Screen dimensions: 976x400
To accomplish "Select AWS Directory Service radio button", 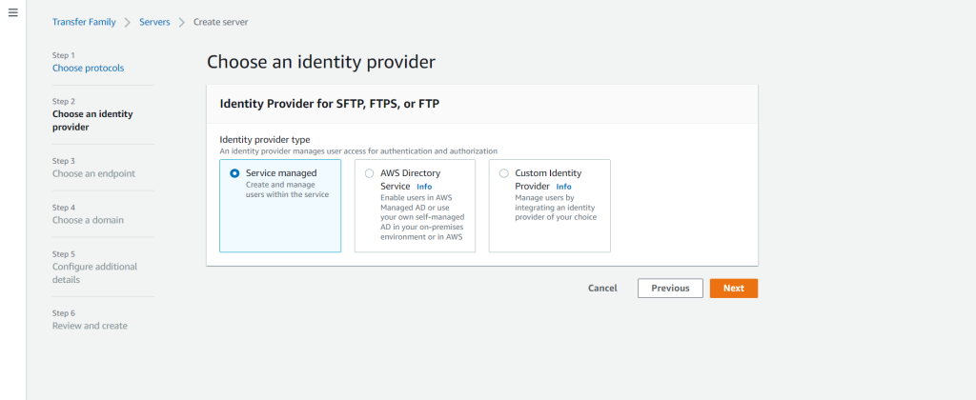I will (x=370, y=173).
